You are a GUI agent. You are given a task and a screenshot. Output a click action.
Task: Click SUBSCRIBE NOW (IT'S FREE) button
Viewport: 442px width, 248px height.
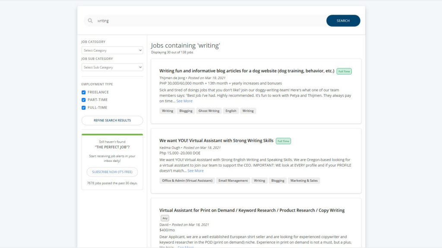112,172
